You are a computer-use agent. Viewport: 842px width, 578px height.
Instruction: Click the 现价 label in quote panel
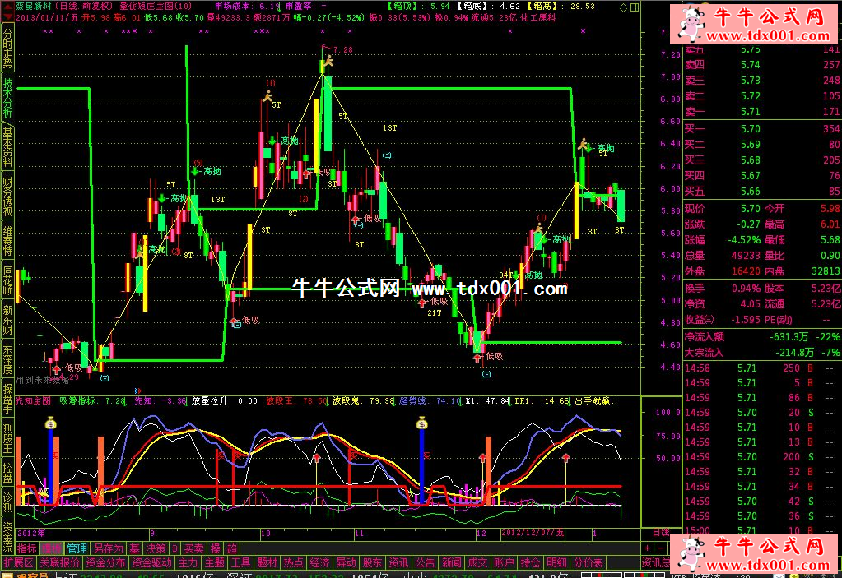pyautogui.click(x=695, y=209)
